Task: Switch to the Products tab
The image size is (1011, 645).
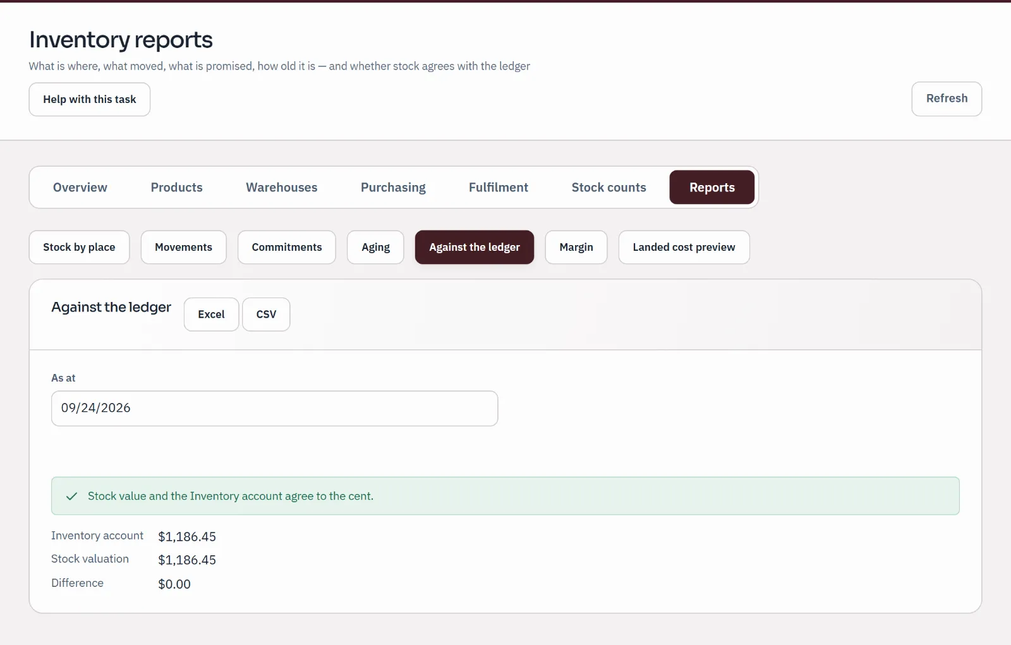Action: click(176, 188)
